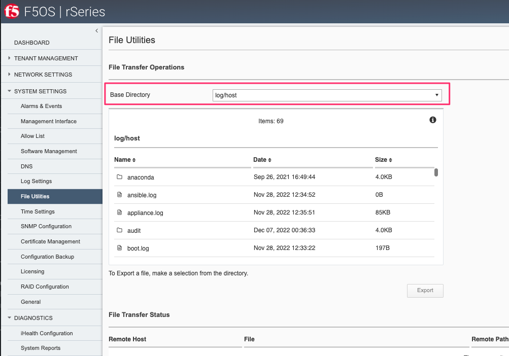Image resolution: width=509 pixels, height=356 pixels.
Task: Click date Sep 26, 2021 16:49:44
Action: [284, 177]
